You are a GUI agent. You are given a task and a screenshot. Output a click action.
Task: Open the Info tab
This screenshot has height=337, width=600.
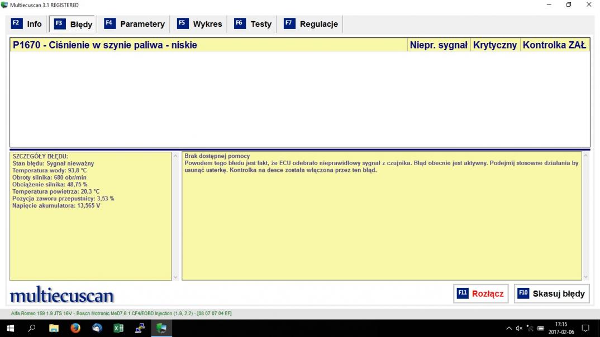point(26,24)
